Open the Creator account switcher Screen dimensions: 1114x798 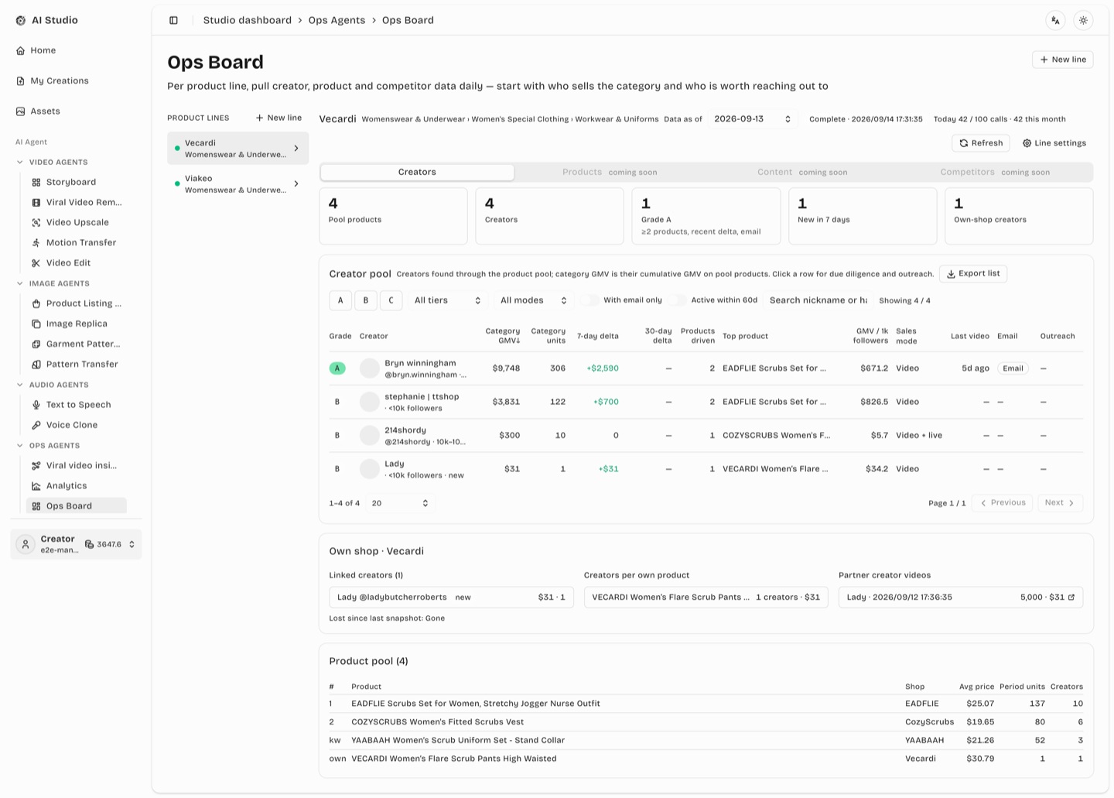[76, 544]
